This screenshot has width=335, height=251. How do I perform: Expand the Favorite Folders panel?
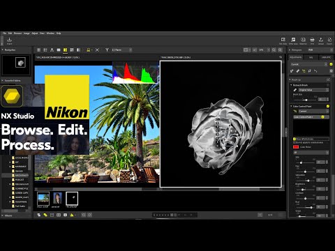point(3,80)
